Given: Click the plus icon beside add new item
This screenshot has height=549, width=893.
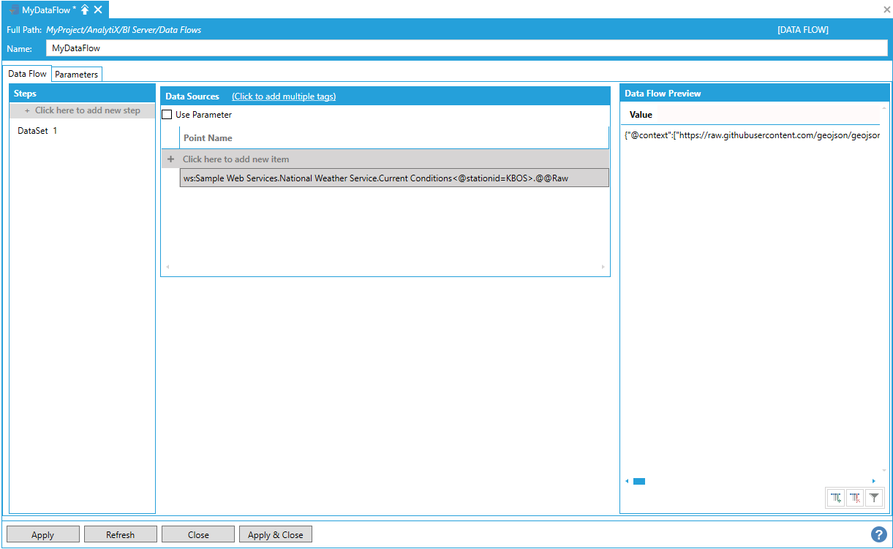Looking at the screenshot, I should (x=170, y=159).
